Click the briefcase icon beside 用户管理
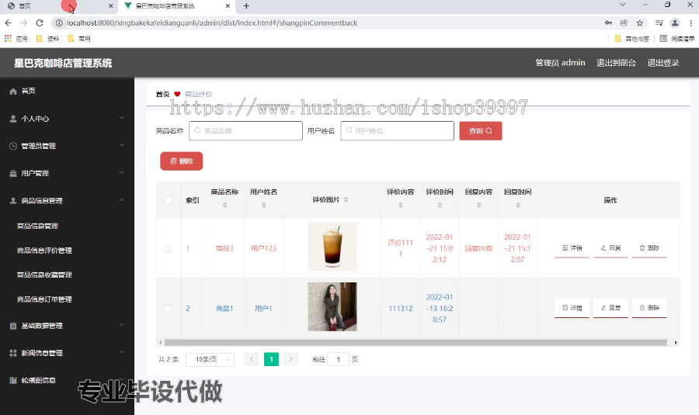 pyautogui.click(x=13, y=173)
